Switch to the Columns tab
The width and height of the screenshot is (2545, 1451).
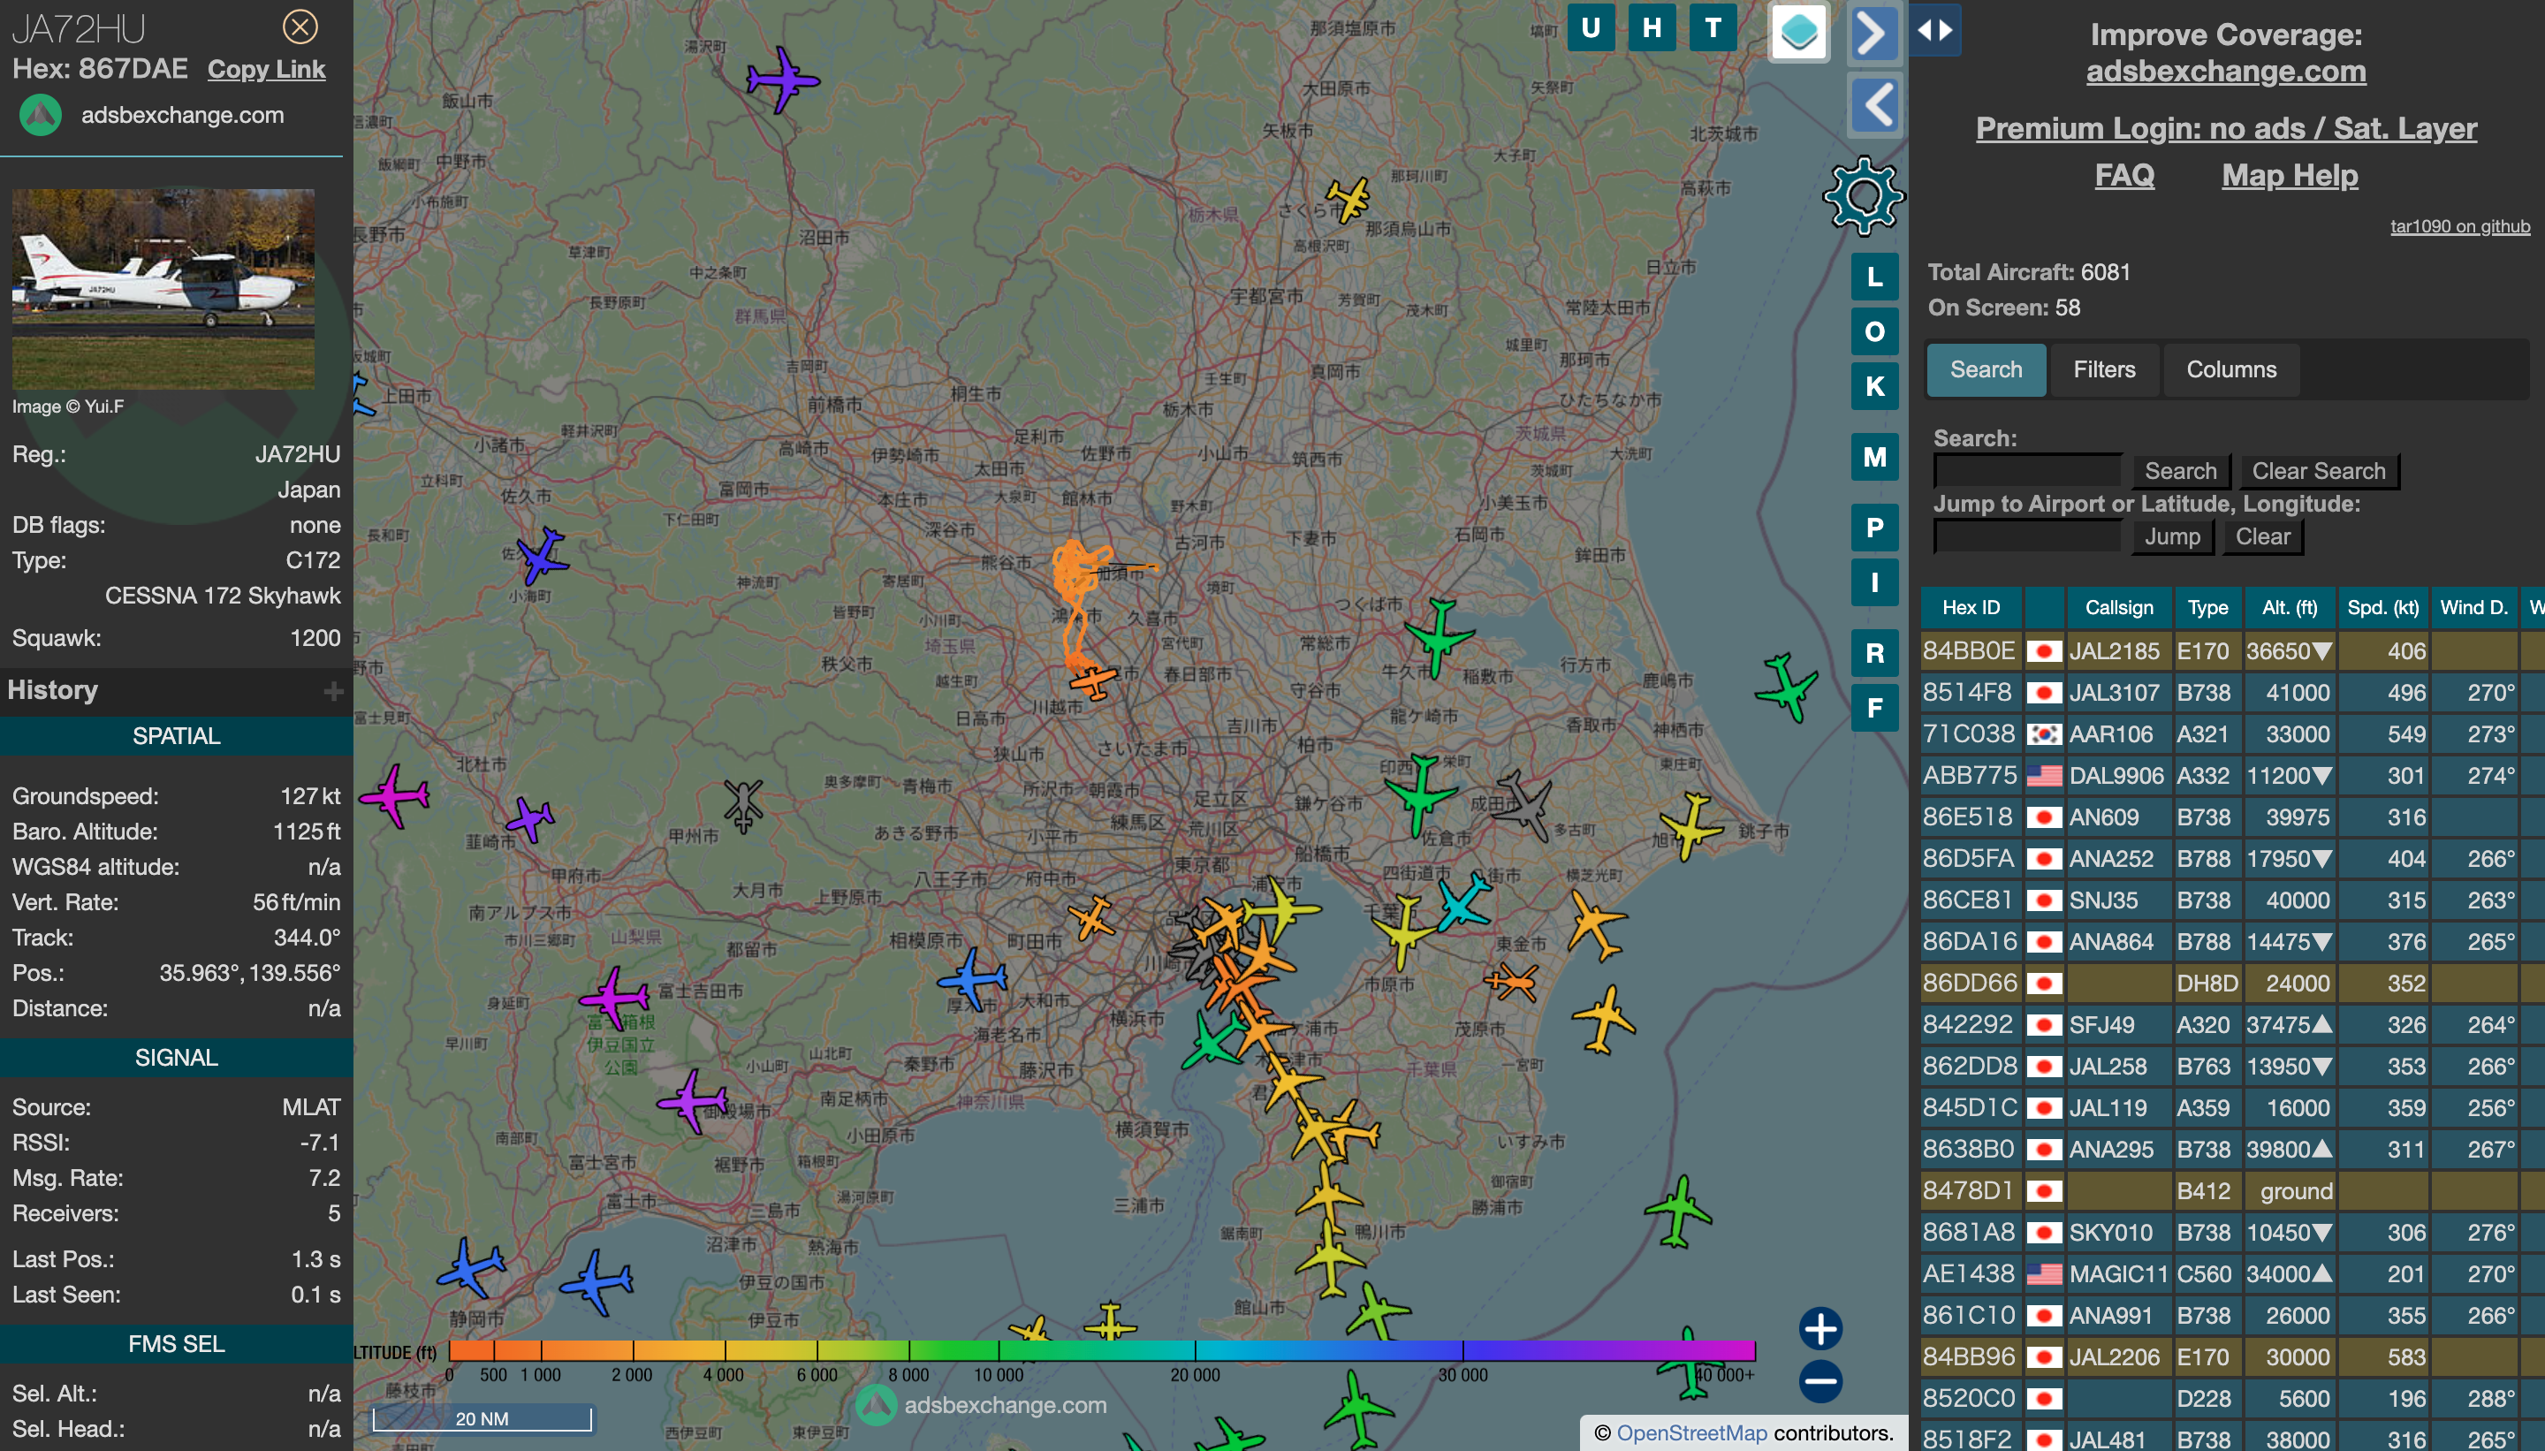pyautogui.click(x=2231, y=369)
